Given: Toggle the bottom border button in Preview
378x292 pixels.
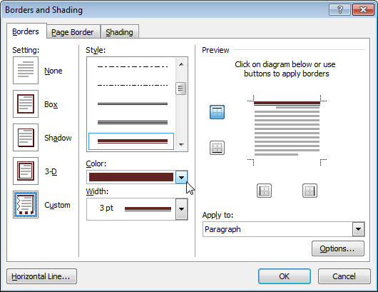Looking at the screenshot, I should 217,148.
